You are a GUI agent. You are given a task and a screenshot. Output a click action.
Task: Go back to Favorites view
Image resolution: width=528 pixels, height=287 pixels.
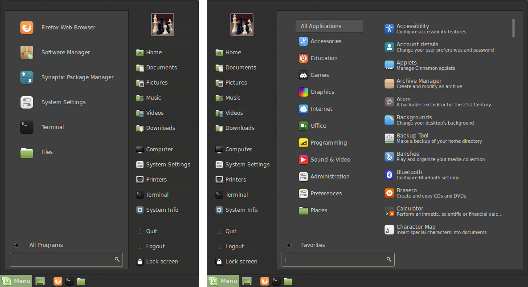click(312, 245)
